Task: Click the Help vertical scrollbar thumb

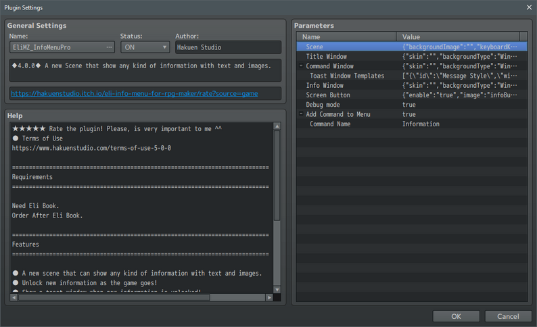Action: click(x=277, y=176)
